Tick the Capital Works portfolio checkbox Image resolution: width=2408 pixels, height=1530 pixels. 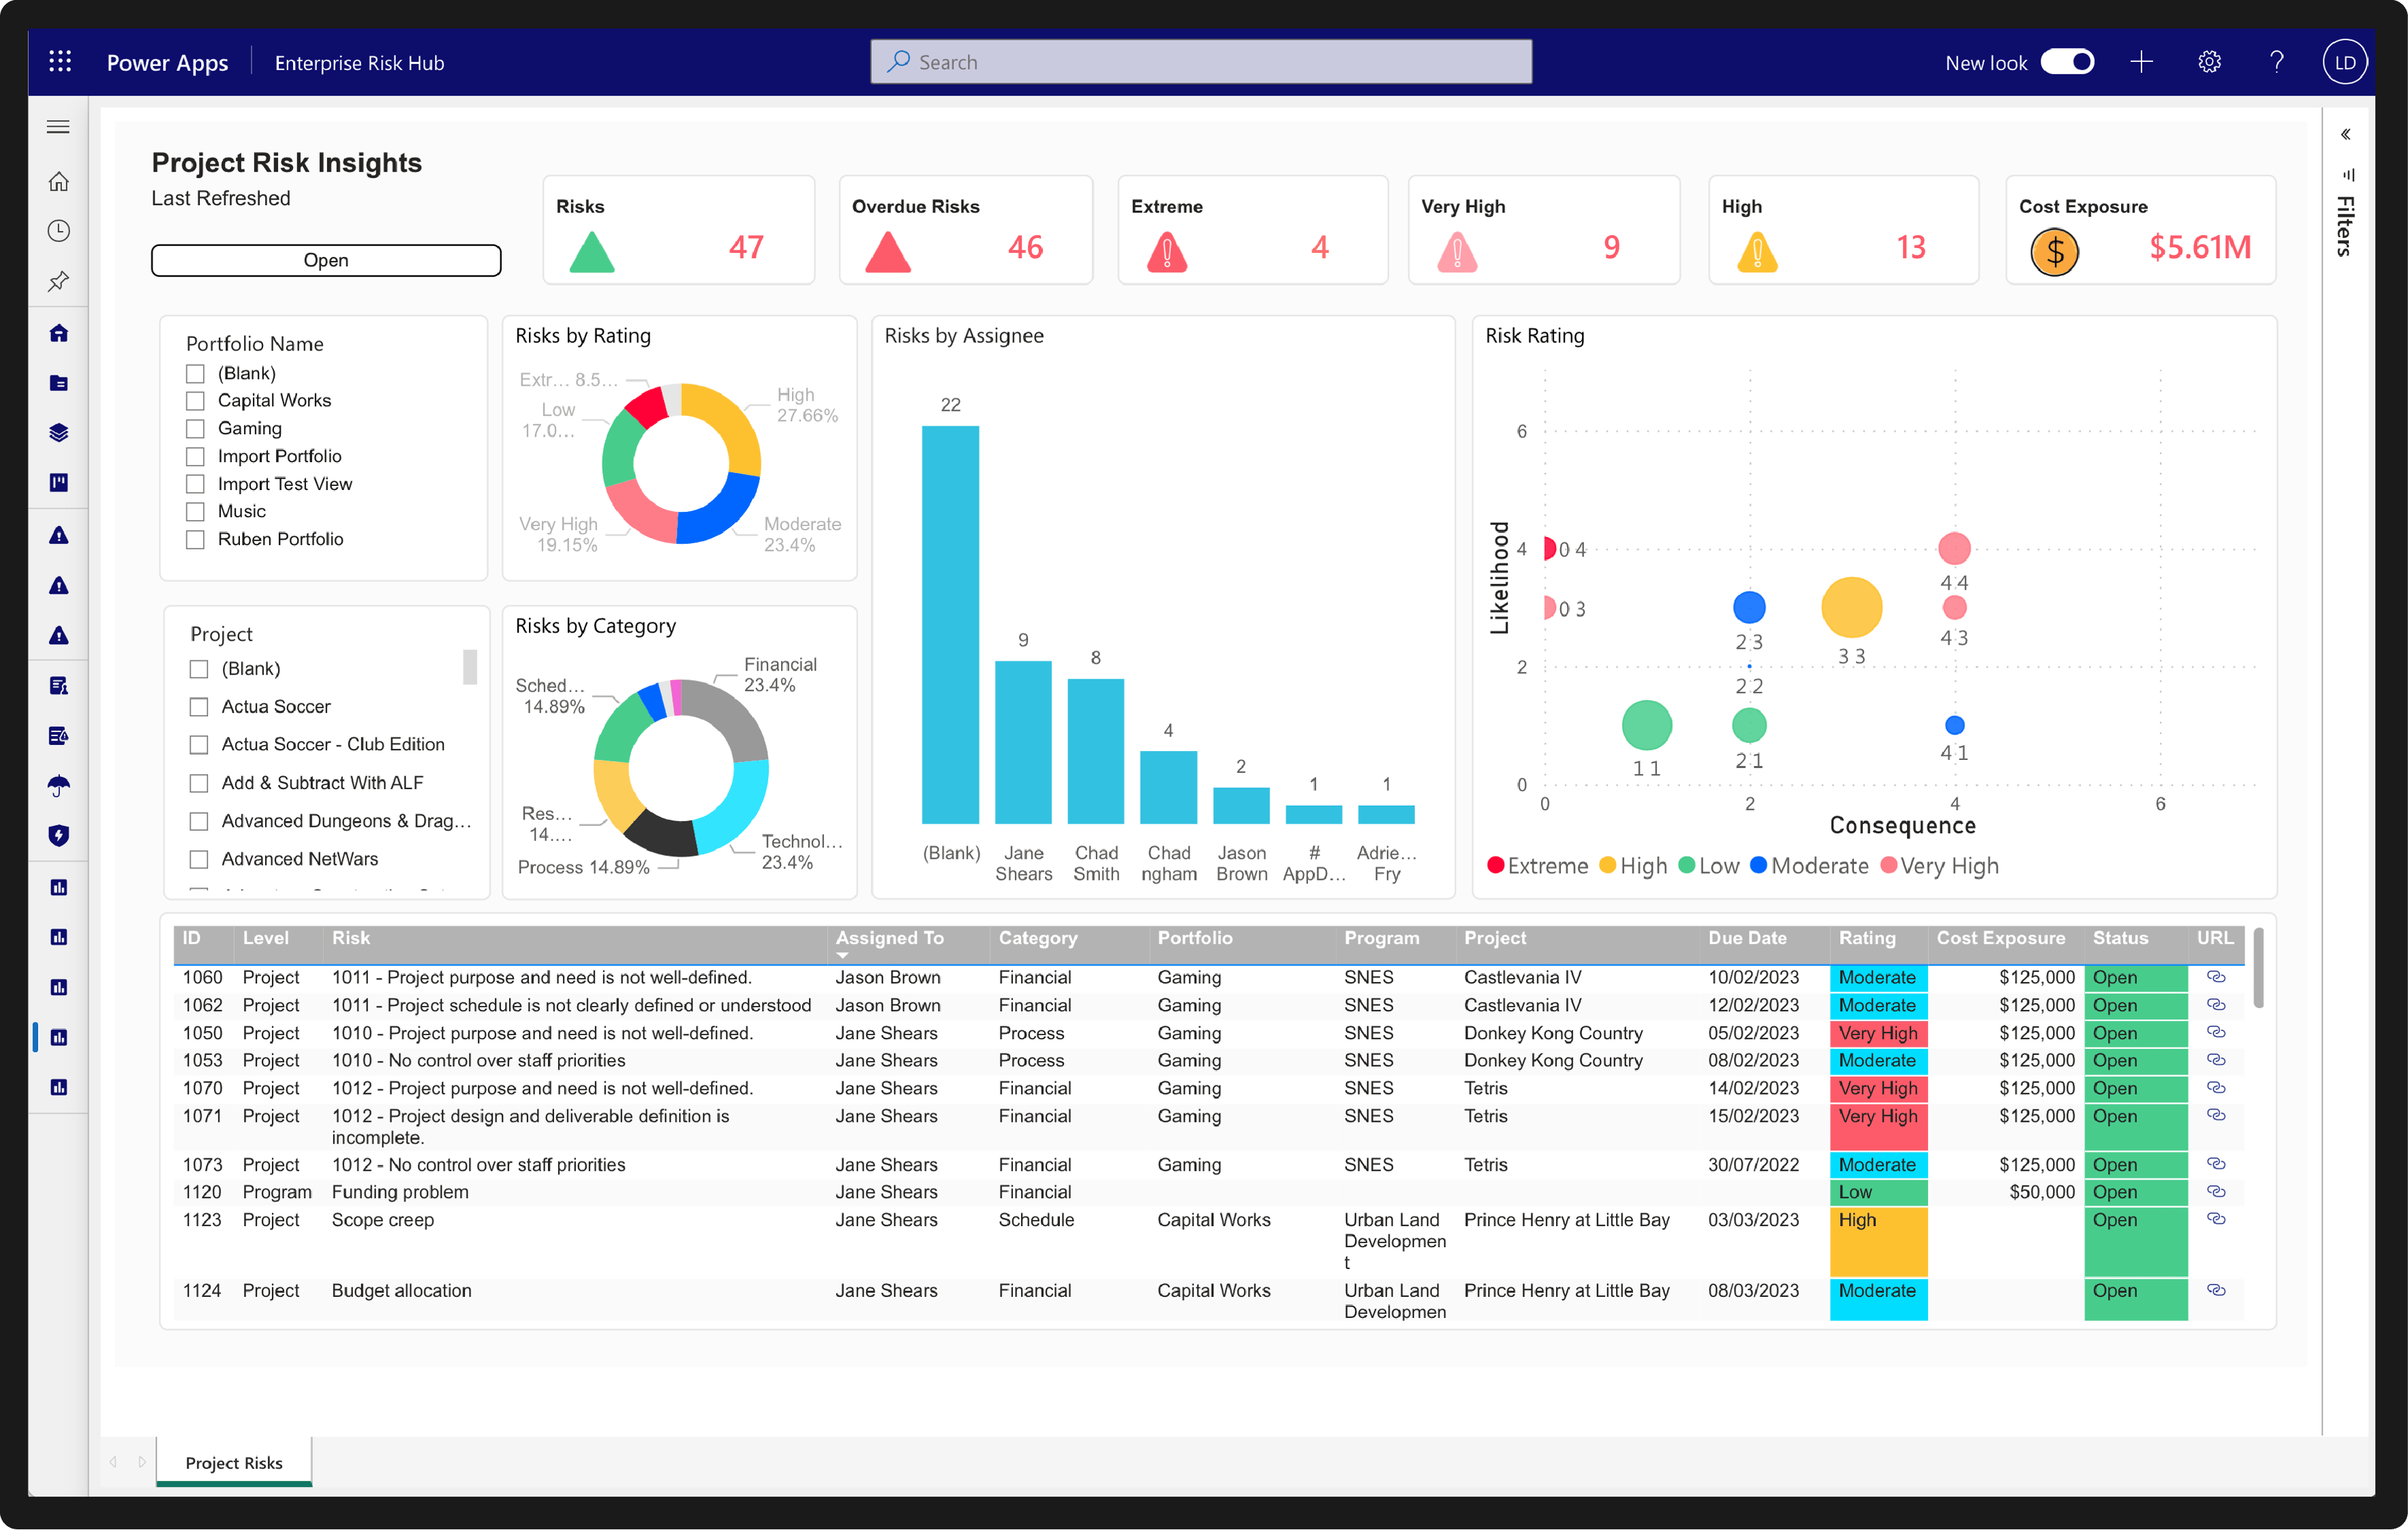pos(196,401)
